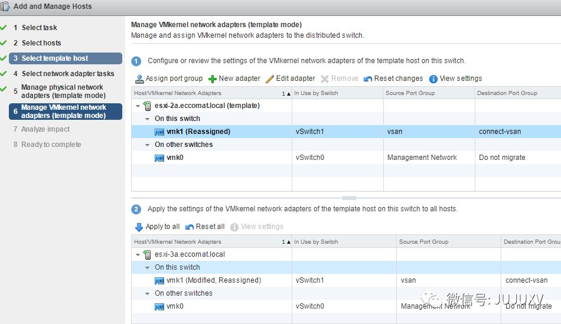Click the Assign port group icon
This screenshot has width=561, height=324.
(139, 79)
